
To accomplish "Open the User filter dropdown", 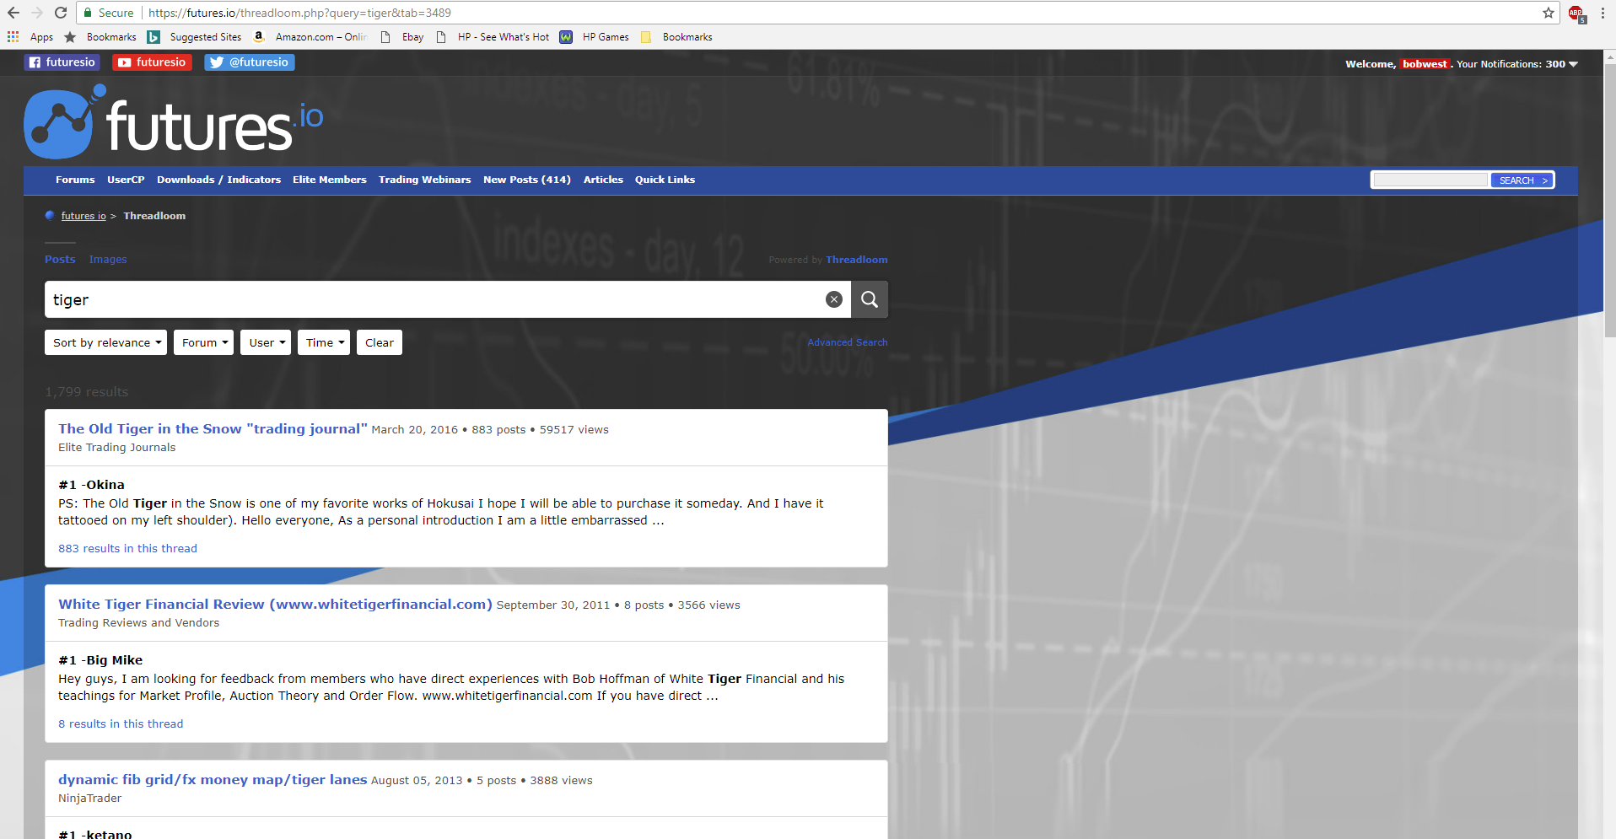I will (266, 342).
